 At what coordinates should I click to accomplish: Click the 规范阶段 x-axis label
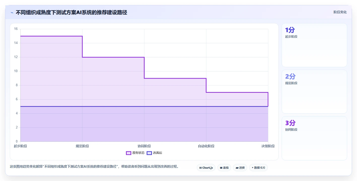pos(82,146)
